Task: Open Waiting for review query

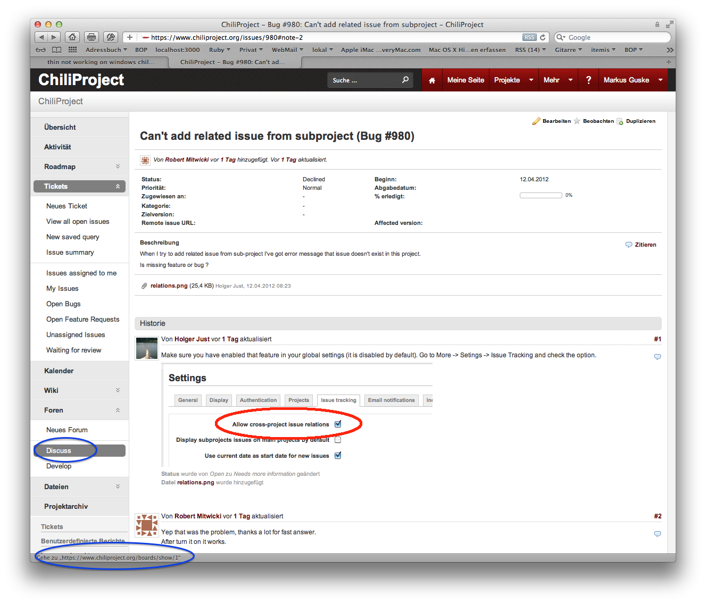Action: pyautogui.click(x=73, y=350)
